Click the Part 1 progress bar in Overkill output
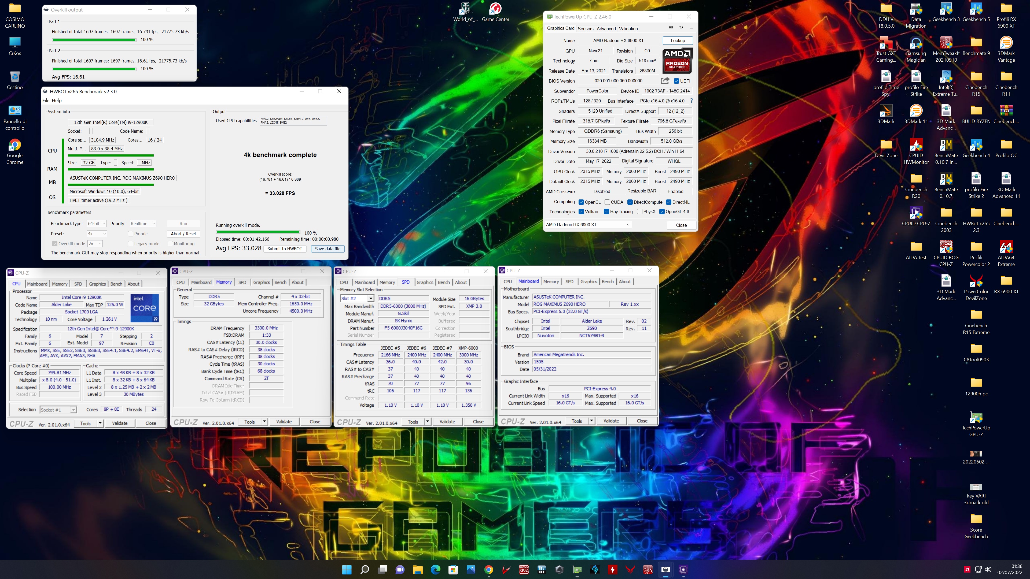 [94, 40]
